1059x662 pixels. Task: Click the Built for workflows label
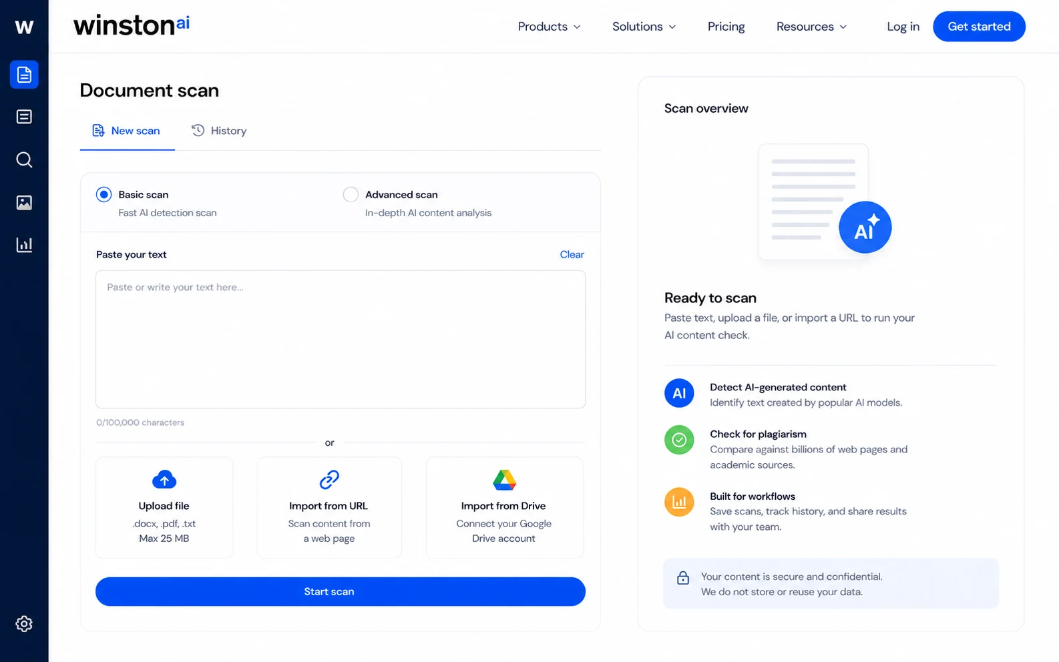pos(753,496)
